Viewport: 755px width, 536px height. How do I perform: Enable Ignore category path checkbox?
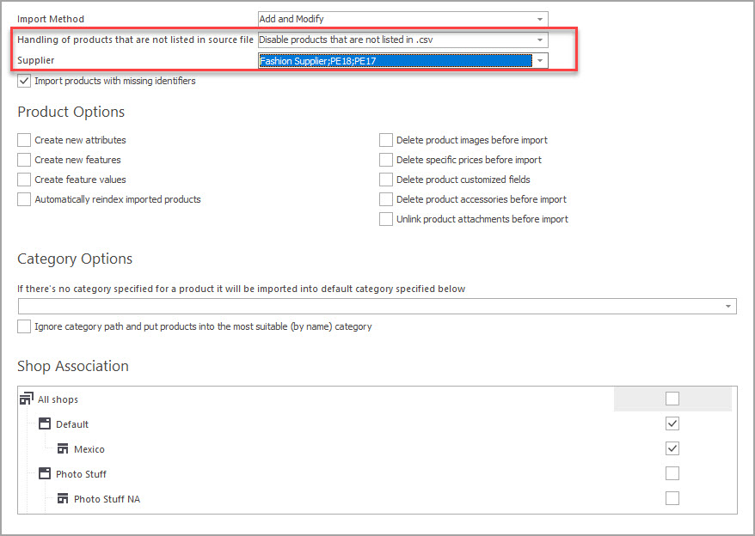[x=24, y=326]
